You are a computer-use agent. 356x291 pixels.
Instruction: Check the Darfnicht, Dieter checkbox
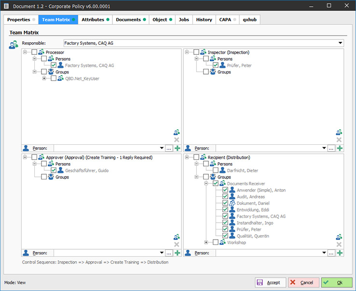click(216, 170)
